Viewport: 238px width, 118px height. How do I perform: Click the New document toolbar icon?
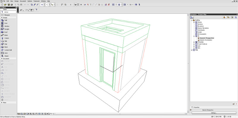coord(2,4)
